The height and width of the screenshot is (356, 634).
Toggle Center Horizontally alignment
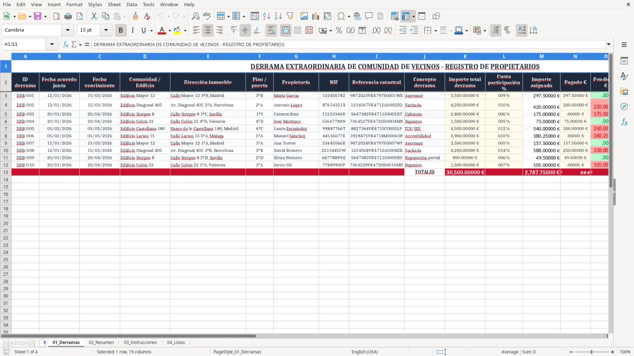coord(208,30)
